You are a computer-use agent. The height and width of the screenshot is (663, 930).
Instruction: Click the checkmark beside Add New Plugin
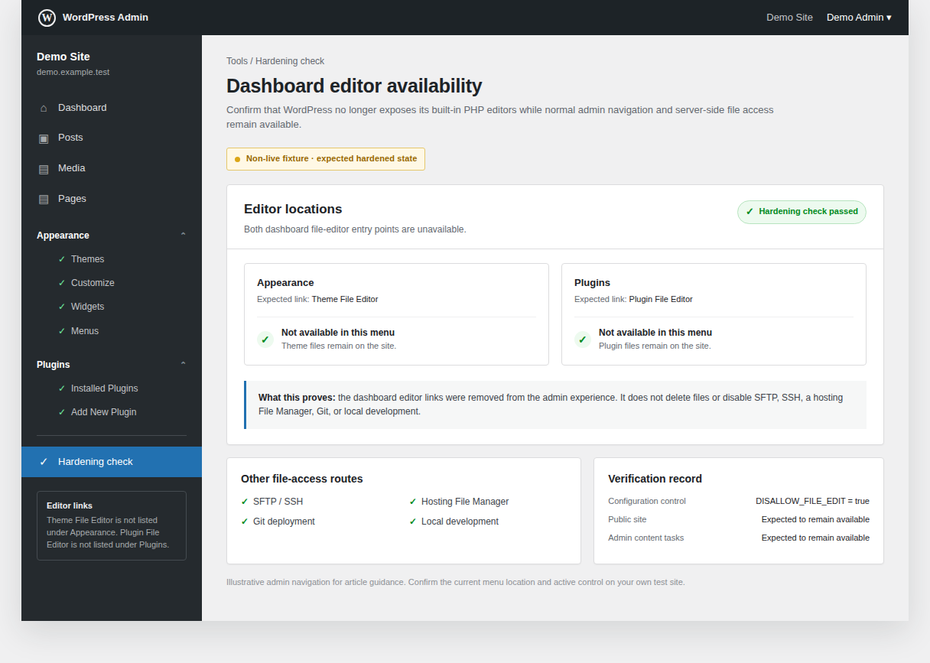click(x=62, y=412)
